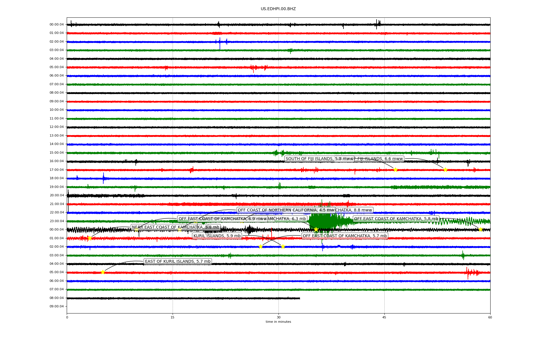Image resolution: width=557 pixels, height=348 pixels.
Task: Select the 'OFF EAST COAST OF KAMCHATKA, 5.8 mb' label
Action: click(x=396, y=219)
